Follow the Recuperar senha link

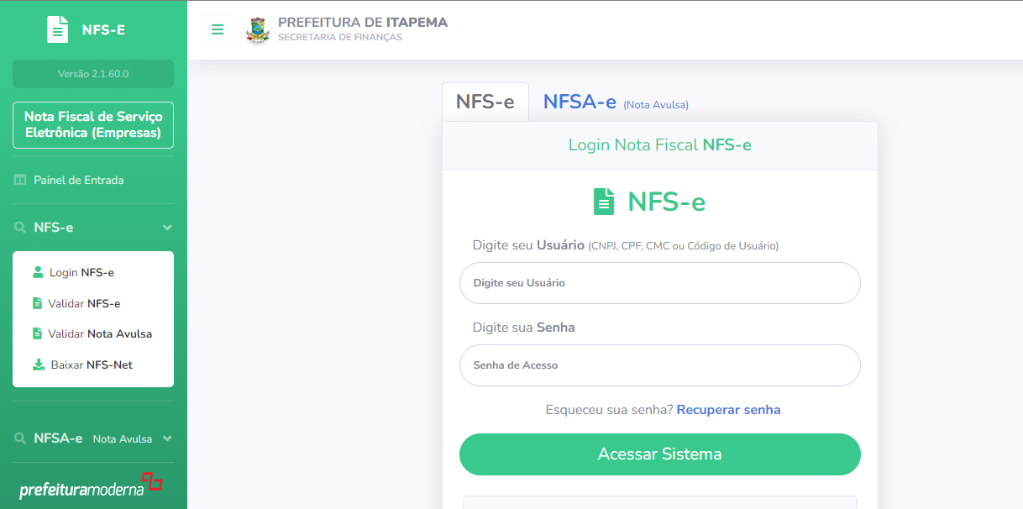(x=728, y=410)
